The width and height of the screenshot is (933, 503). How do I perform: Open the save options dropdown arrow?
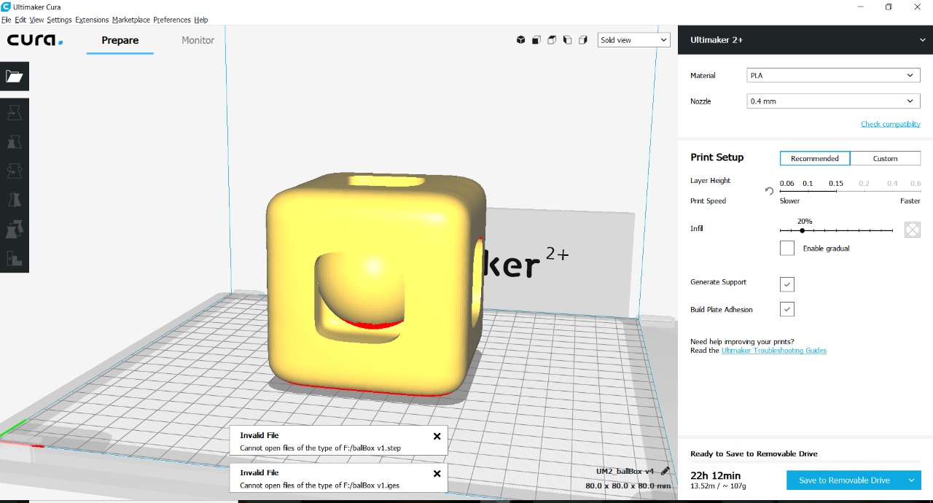pos(911,480)
